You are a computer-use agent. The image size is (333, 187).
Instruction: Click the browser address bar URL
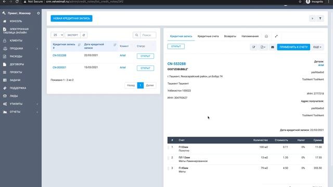coord(85,2)
